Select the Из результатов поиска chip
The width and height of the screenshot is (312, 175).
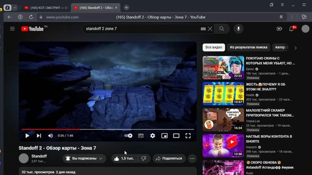click(x=249, y=48)
